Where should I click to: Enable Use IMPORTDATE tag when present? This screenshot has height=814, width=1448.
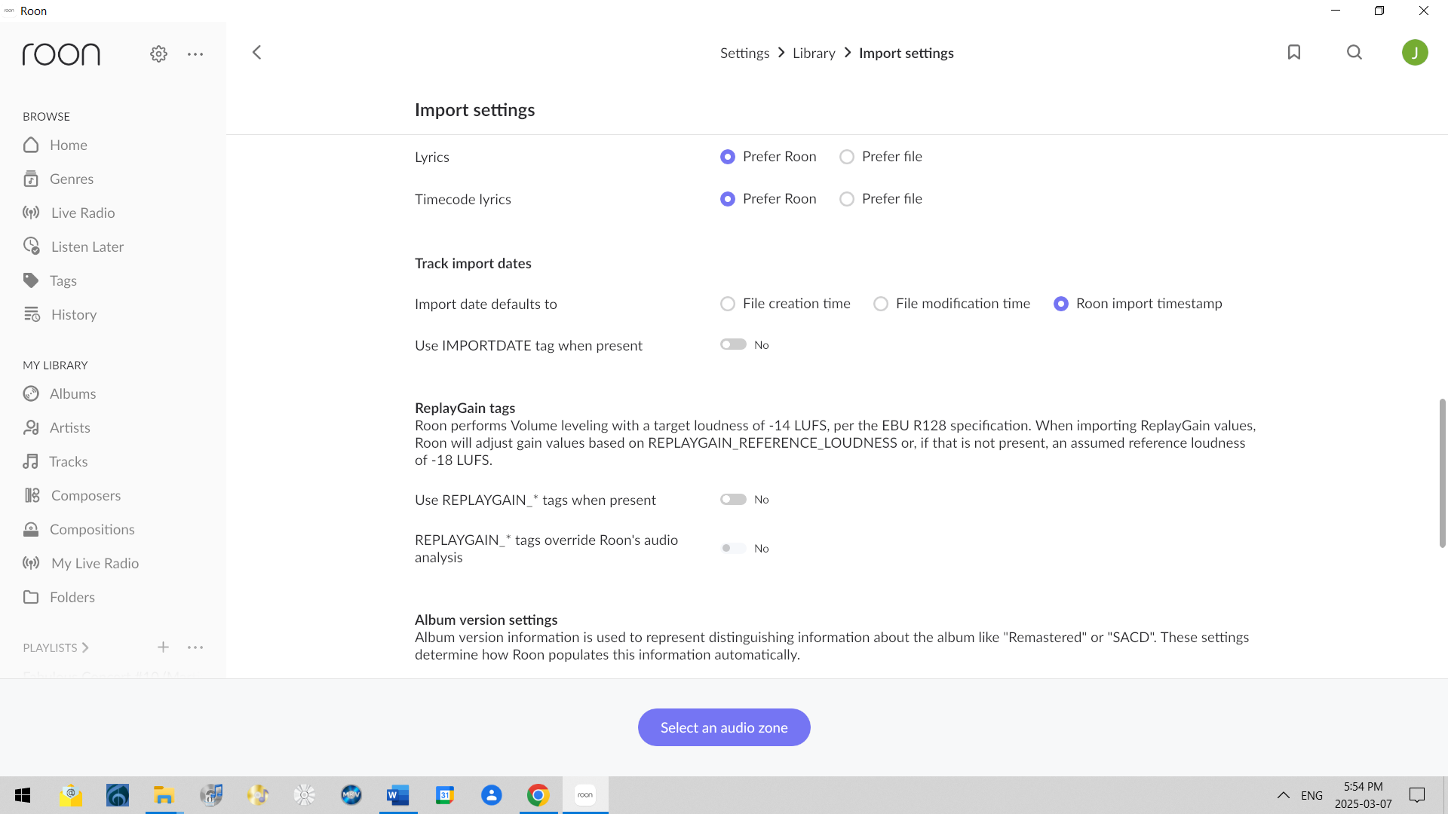733,344
